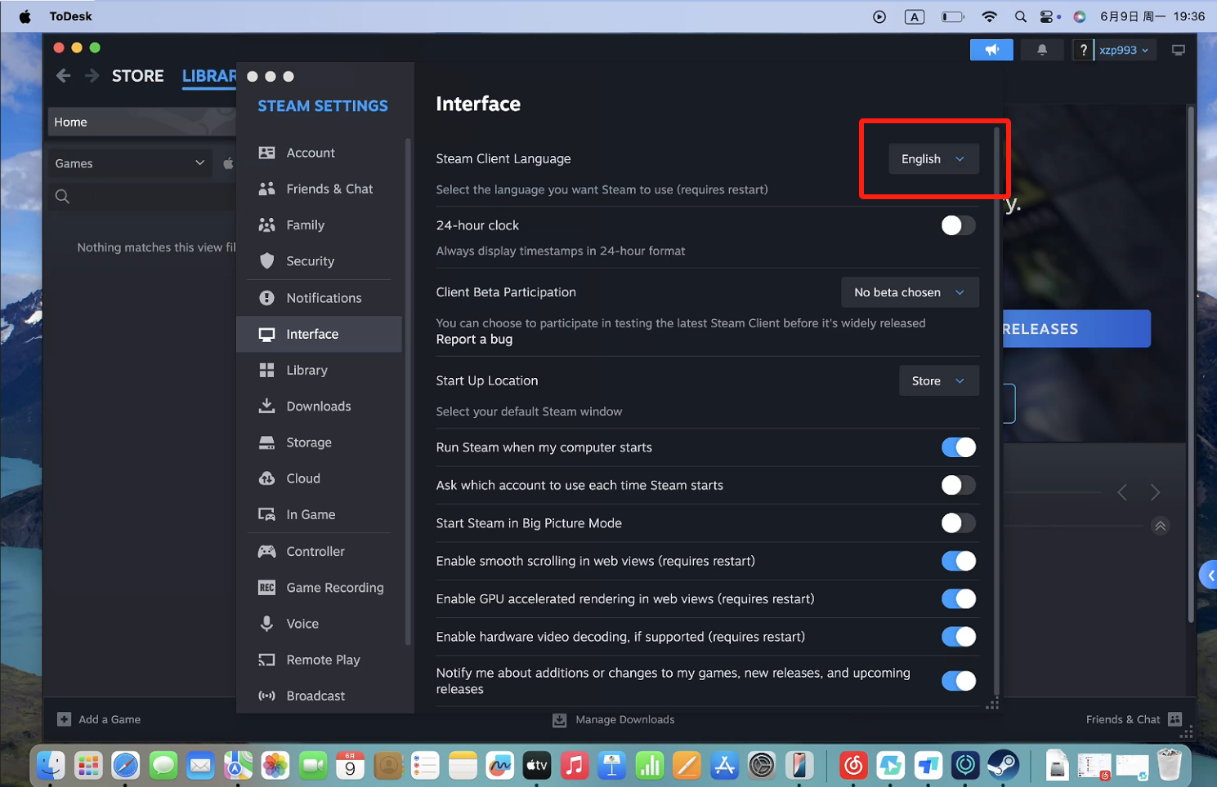
Task: Enable asking which account to use
Action: tap(958, 485)
